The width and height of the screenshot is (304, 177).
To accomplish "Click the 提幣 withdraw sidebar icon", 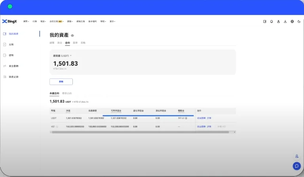I will (x=5, y=55).
